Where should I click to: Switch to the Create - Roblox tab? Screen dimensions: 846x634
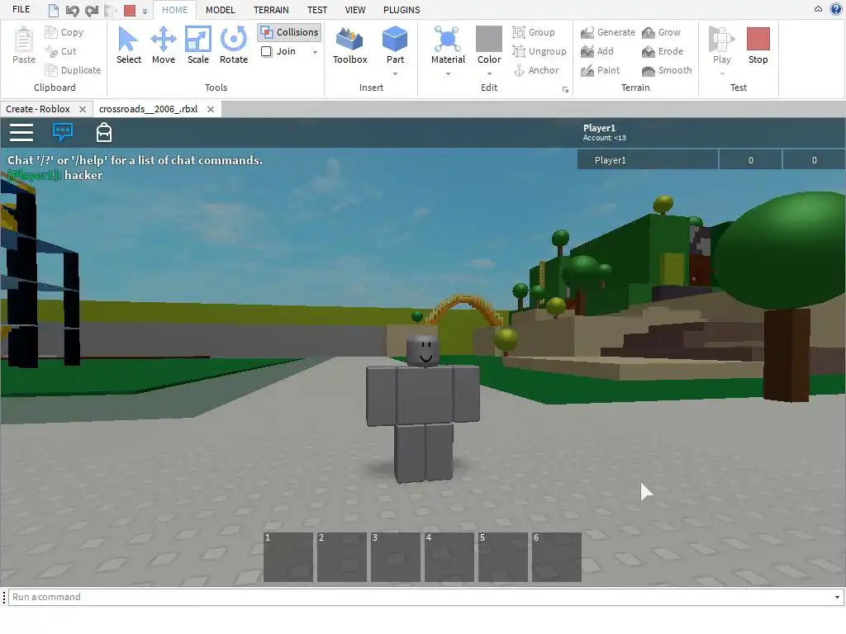(38, 109)
